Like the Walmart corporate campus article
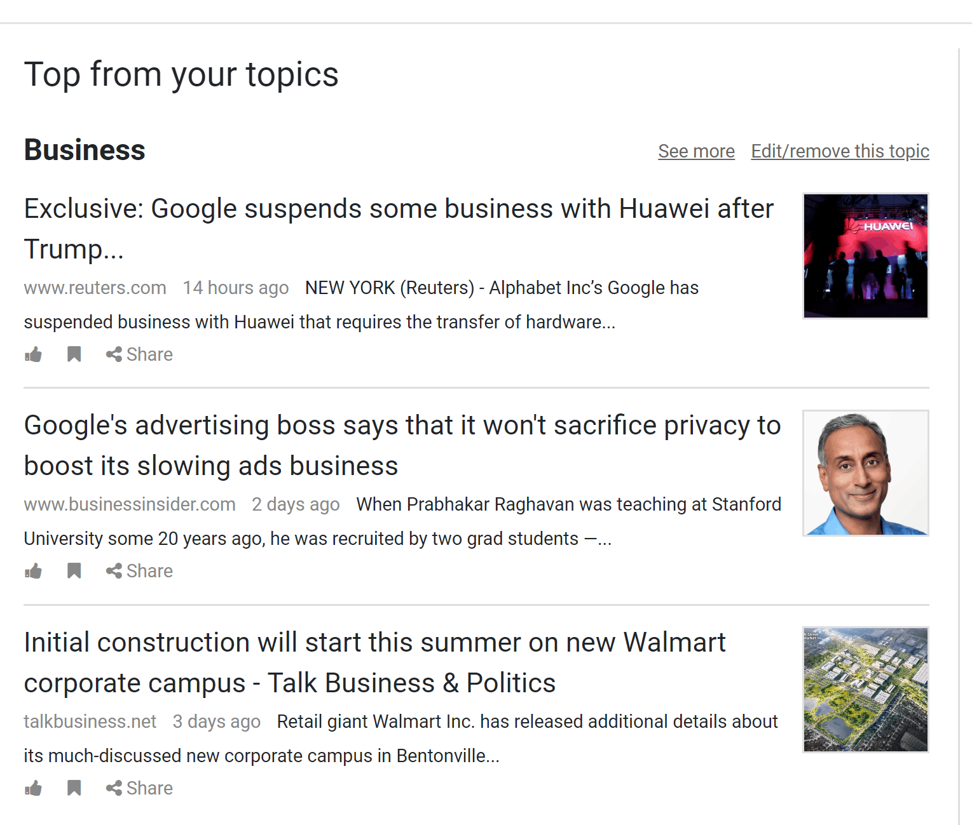Image resolution: width=972 pixels, height=825 pixels. (x=33, y=788)
